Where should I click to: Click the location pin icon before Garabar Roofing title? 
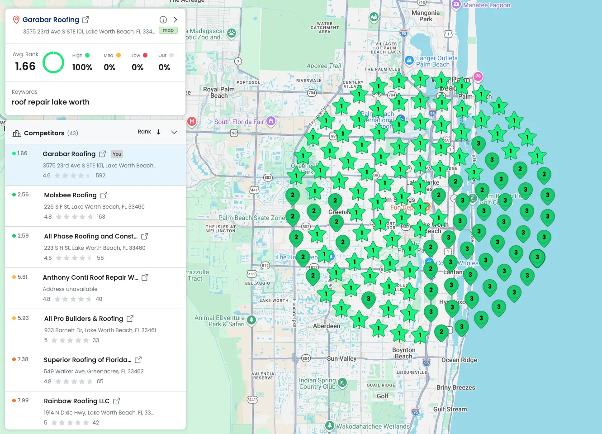tap(16, 19)
